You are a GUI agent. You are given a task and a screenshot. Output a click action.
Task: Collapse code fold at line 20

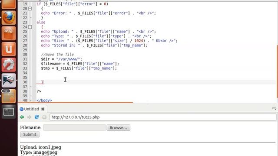[30, 9]
